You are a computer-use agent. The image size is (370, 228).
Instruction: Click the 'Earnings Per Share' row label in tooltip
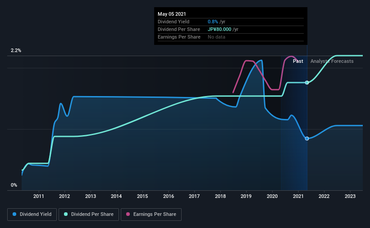(x=179, y=37)
